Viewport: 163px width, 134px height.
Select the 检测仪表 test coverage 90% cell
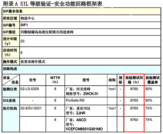pyautogui.click(x=153, y=92)
